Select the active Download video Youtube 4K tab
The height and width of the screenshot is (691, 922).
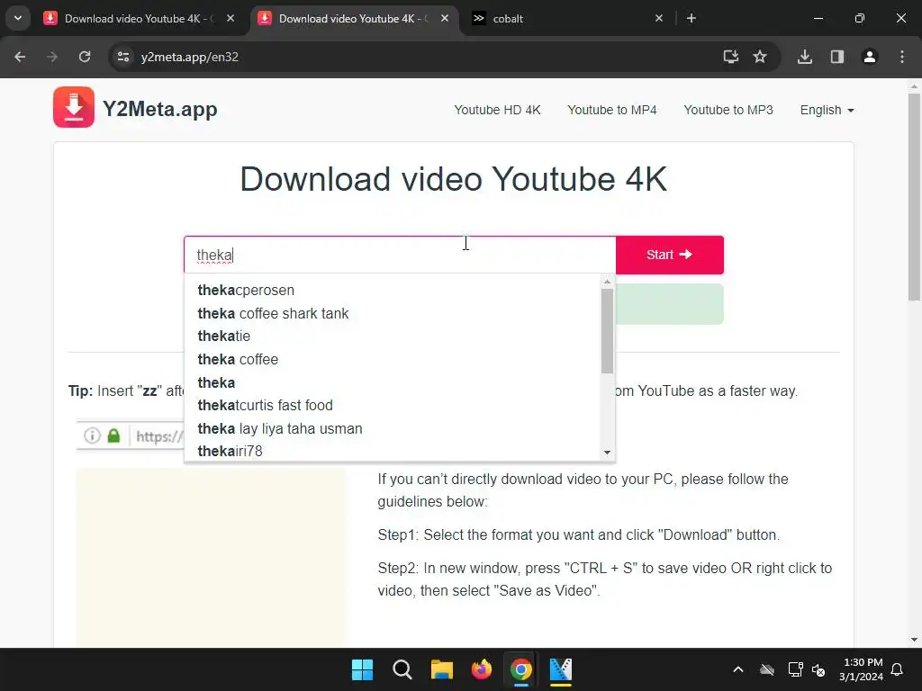click(353, 19)
